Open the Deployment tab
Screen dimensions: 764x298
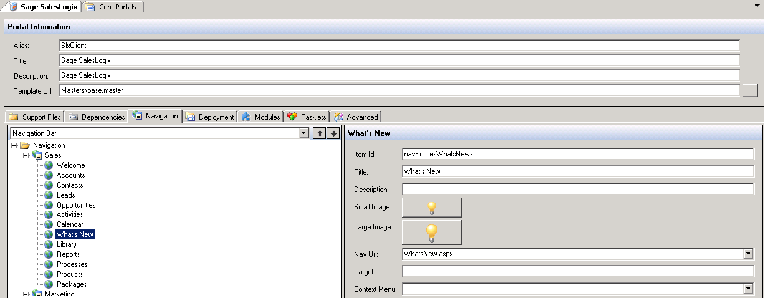[211, 117]
